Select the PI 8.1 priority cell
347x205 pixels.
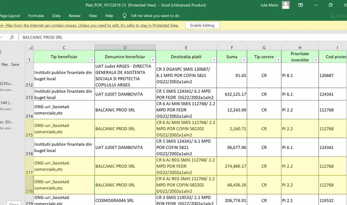[300, 75]
